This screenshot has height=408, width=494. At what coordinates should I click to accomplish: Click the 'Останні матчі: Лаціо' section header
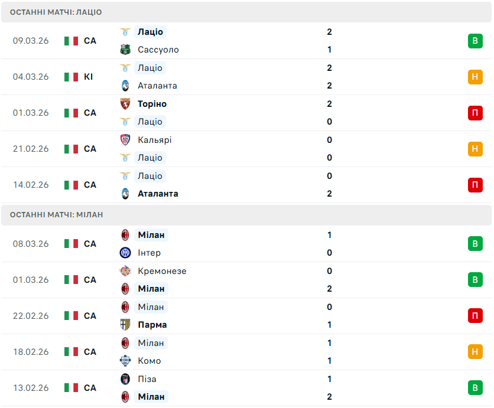[56, 12]
